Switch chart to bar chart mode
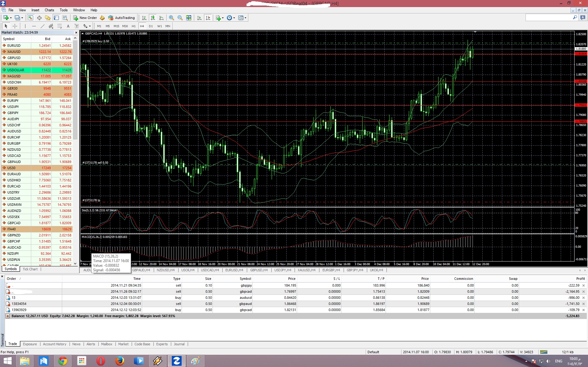This screenshot has width=588, height=367. tap(144, 18)
